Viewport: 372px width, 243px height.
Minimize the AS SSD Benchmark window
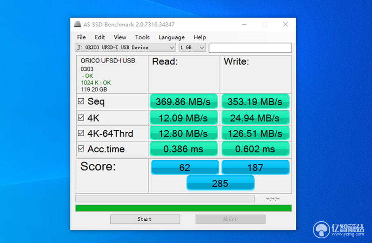(244, 24)
